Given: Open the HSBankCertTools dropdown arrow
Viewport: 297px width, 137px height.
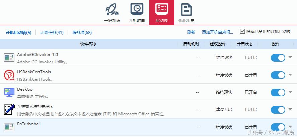Looking at the screenshot, I should click(x=290, y=75).
